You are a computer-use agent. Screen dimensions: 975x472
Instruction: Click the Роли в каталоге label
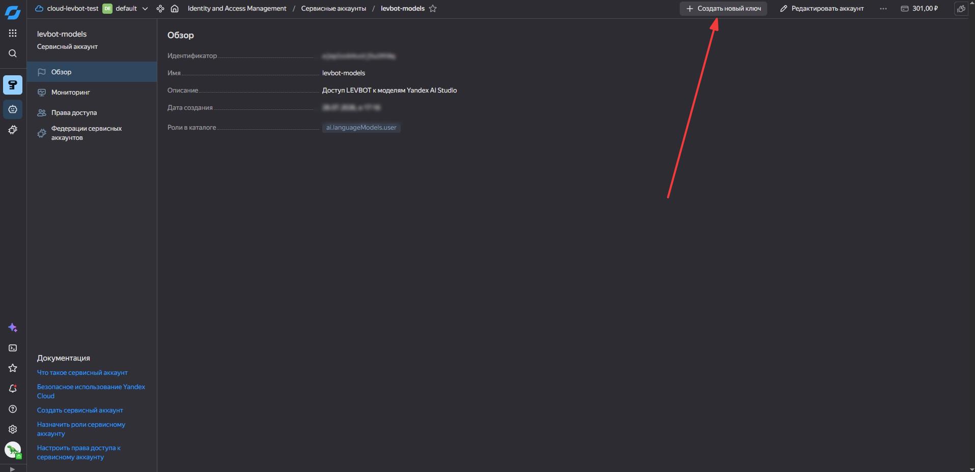point(192,128)
